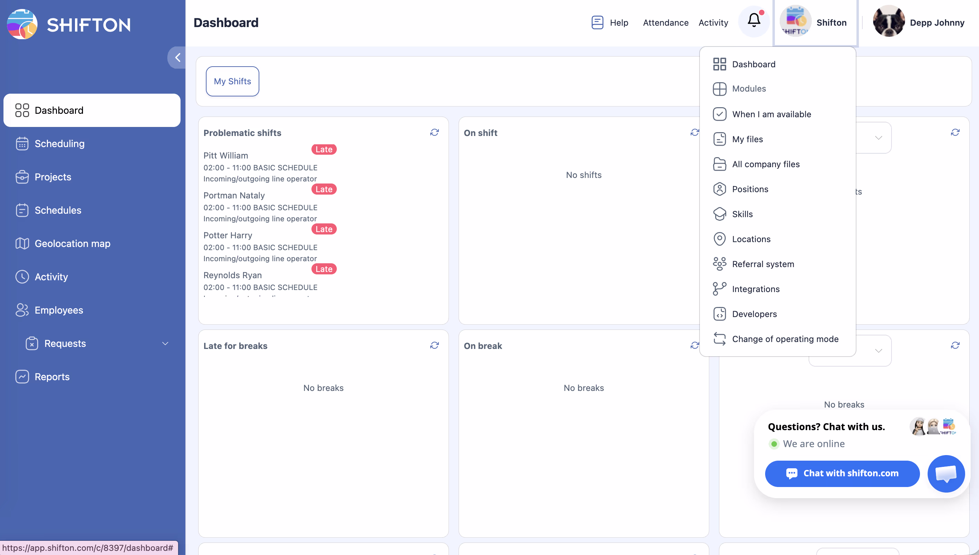This screenshot has width=979, height=555.
Task: Refresh the Late for breaks widget
Action: [x=434, y=345]
